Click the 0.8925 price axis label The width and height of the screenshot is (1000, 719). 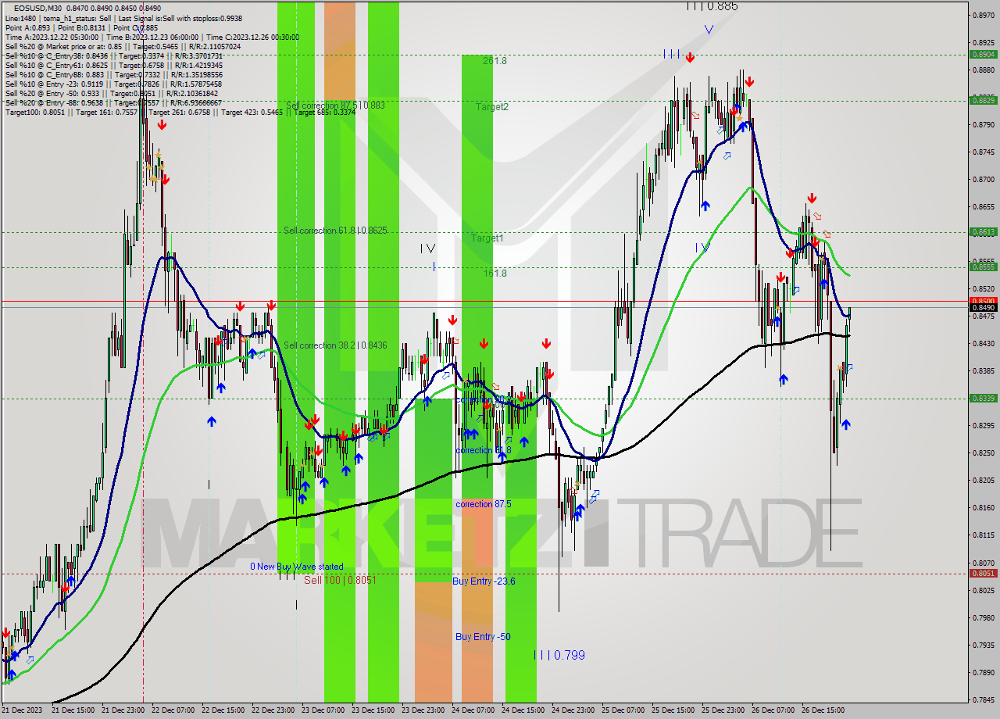pos(982,42)
